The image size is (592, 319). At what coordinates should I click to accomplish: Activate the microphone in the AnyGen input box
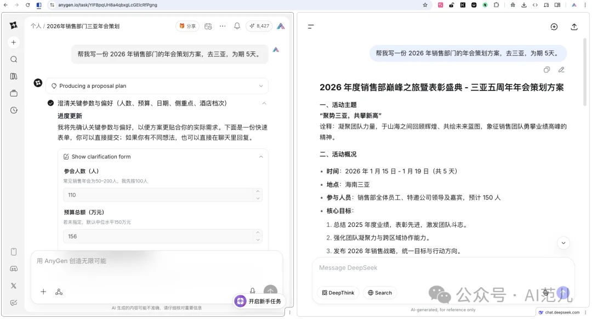point(252,291)
